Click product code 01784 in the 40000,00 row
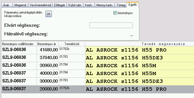Viewport: 194px width, 98px height. coord(72,74)
